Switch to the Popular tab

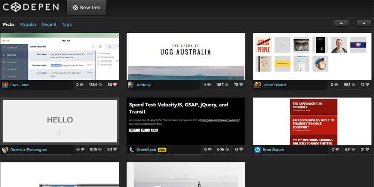(28, 24)
